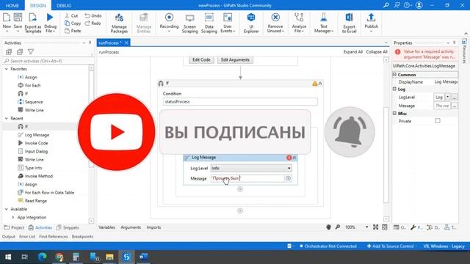Open expression editor plus in Message field

288,178
